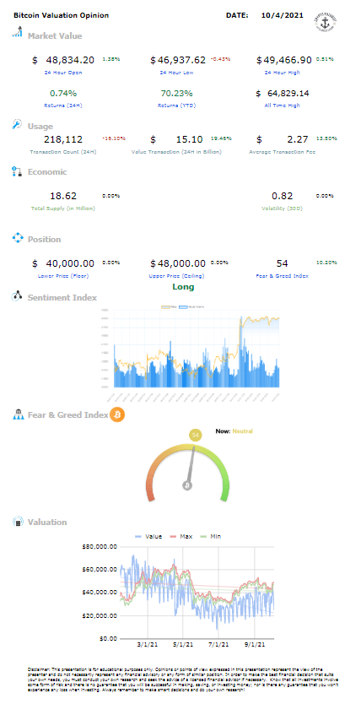This screenshot has height=704, width=361.
Task: Toggle the Min series in Valuation legend
Action: pyautogui.click(x=210, y=536)
